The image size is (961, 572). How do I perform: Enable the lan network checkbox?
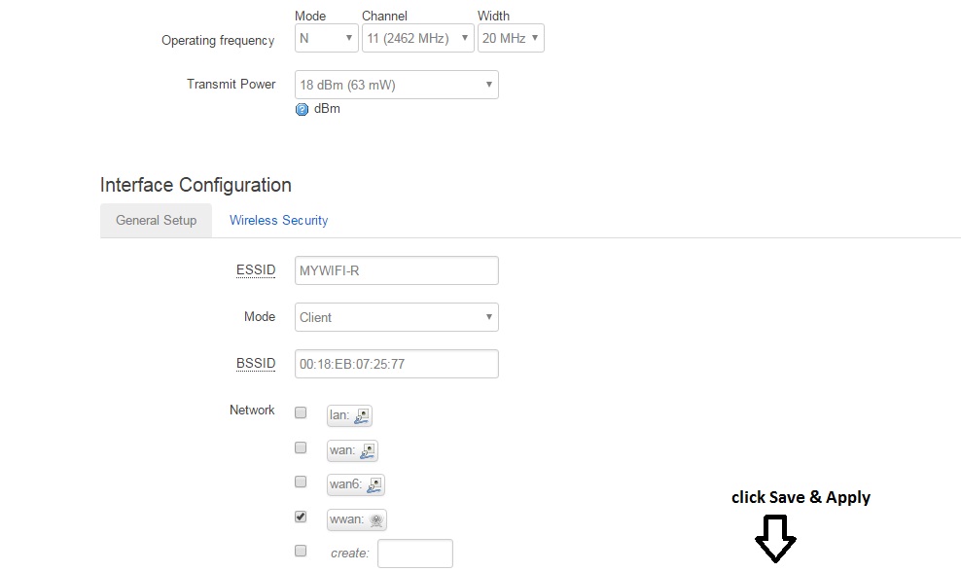[x=301, y=412]
